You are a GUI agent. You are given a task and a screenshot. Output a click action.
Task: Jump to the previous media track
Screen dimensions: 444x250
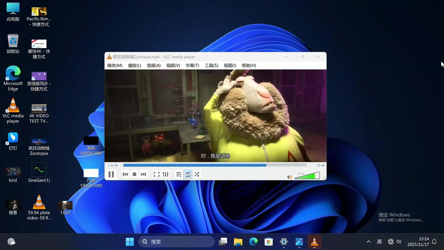pos(125,174)
